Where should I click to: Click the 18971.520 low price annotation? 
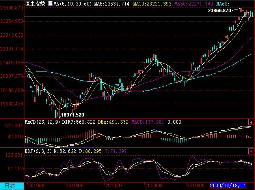(x=73, y=115)
